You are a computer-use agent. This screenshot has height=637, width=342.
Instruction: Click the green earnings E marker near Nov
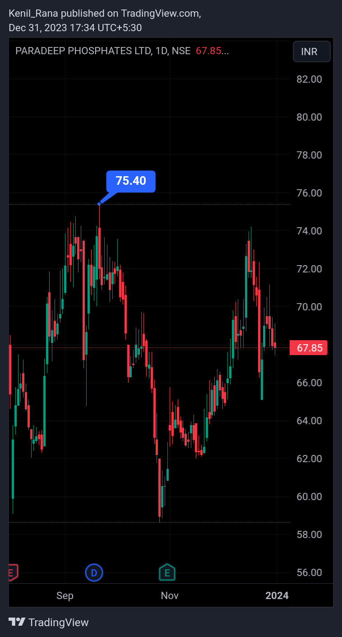167,573
